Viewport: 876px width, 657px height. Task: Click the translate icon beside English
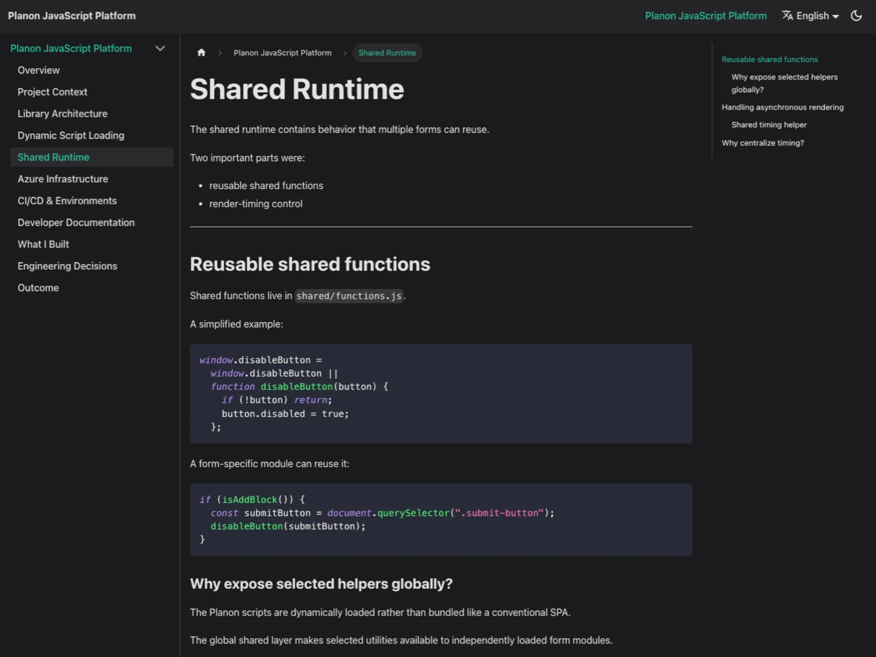tap(787, 16)
